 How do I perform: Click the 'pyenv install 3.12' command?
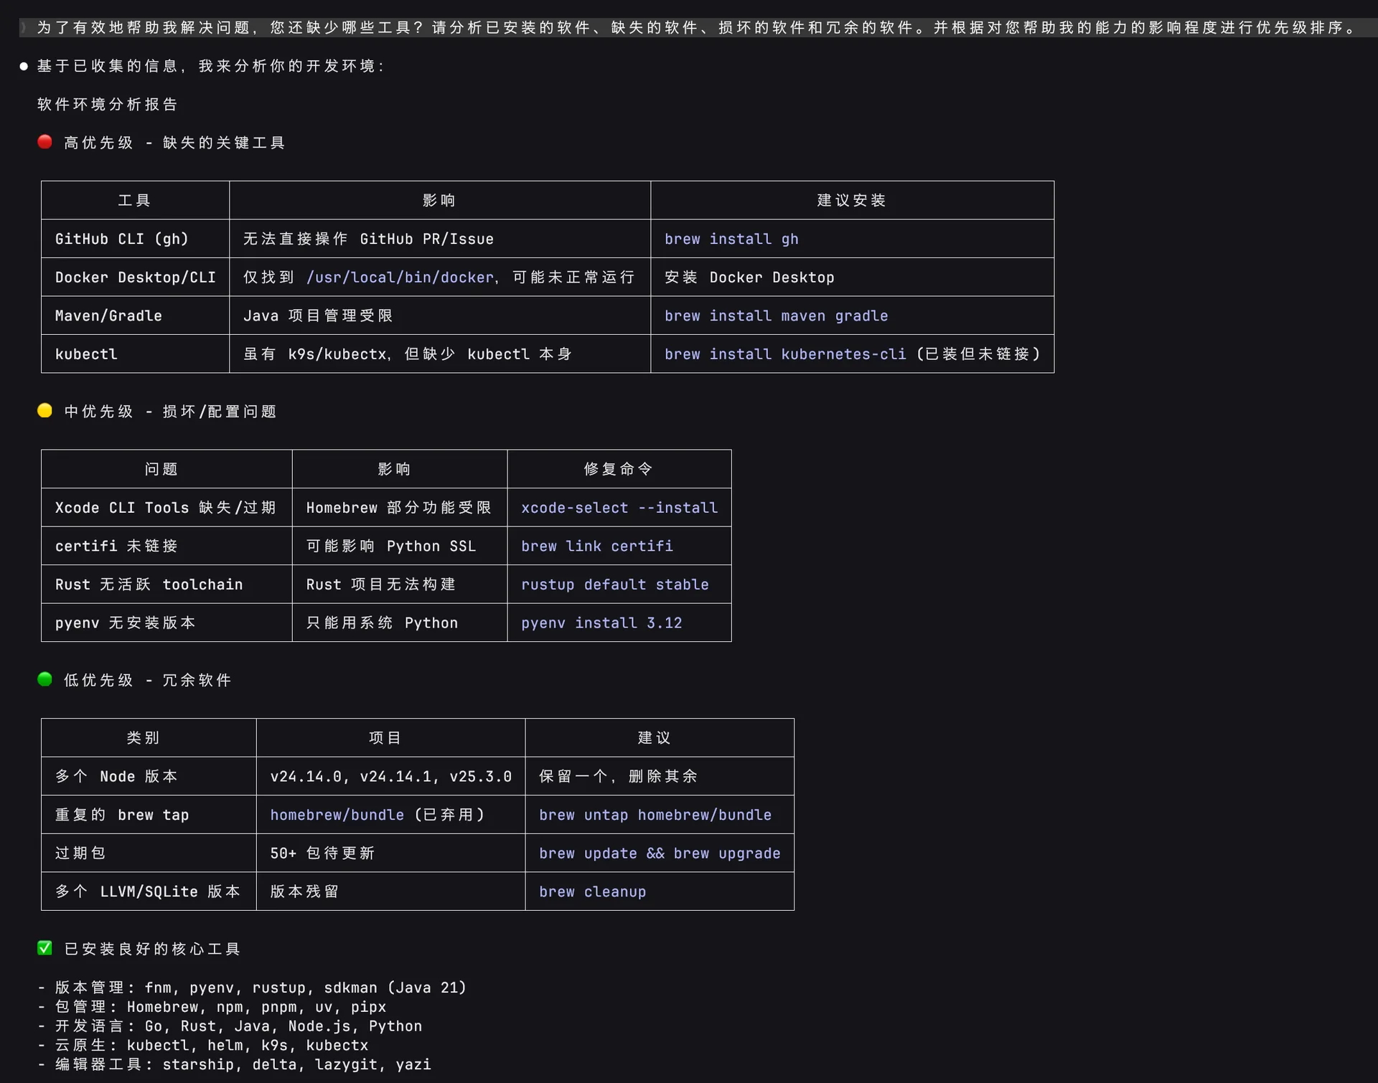coord(601,623)
